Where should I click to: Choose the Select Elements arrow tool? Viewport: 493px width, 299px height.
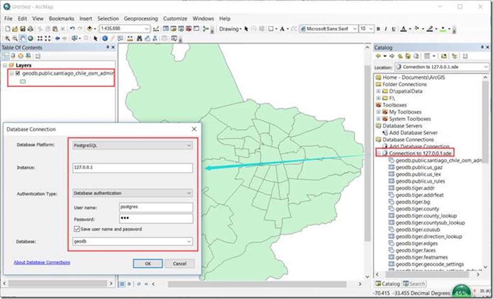click(x=95, y=38)
